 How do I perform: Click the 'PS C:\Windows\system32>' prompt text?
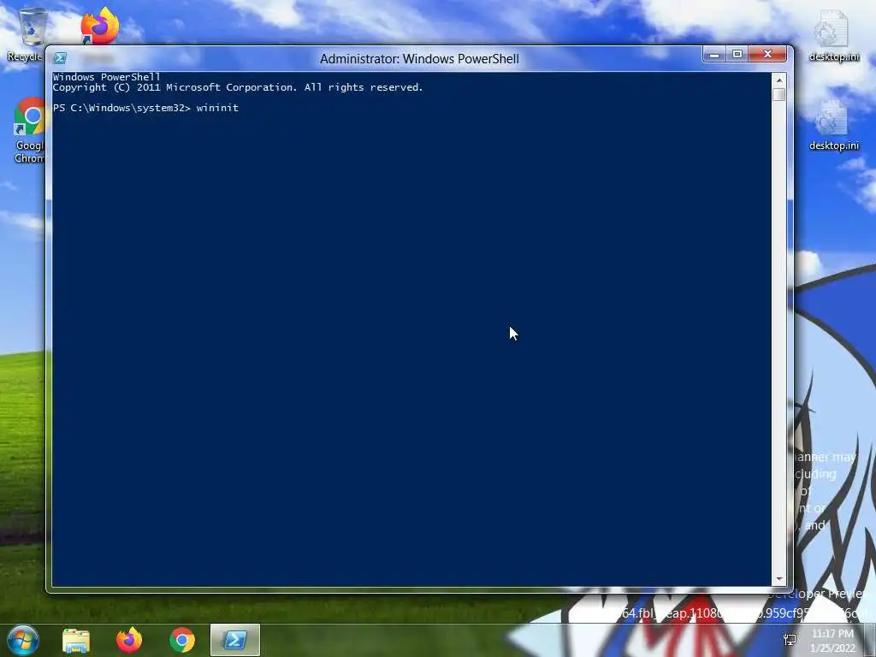click(121, 108)
